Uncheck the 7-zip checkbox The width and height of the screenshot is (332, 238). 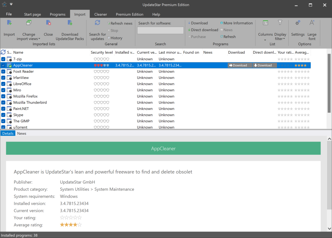[x=3, y=59]
